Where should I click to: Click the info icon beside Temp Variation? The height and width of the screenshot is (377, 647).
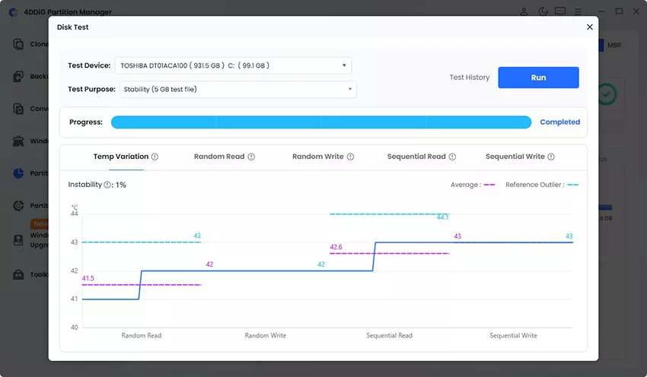pyautogui.click(x=155, y=157)
